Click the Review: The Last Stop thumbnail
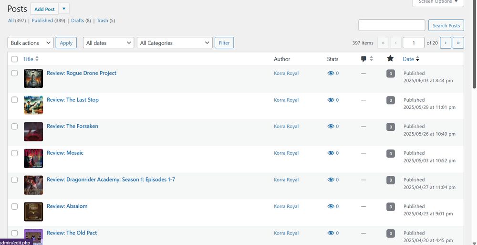This screenshot has width=477, height=245. pyautogui.click(x=33, y=105)
